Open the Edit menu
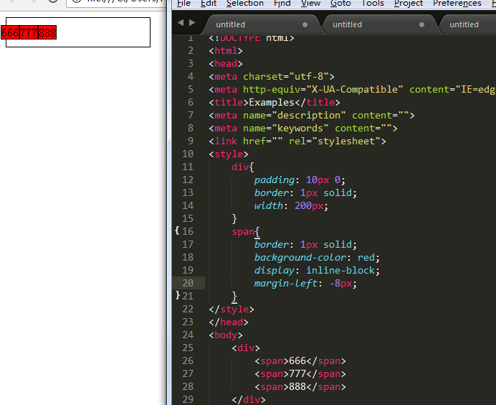 [x=209, y=3]
